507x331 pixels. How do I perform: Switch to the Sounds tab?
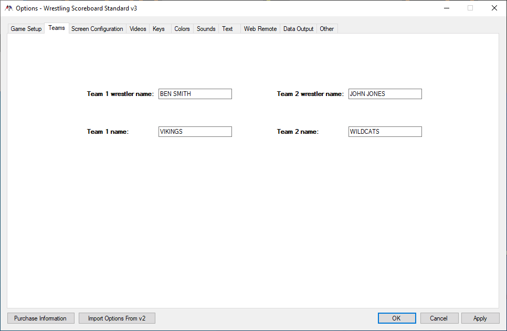point(206,29)
